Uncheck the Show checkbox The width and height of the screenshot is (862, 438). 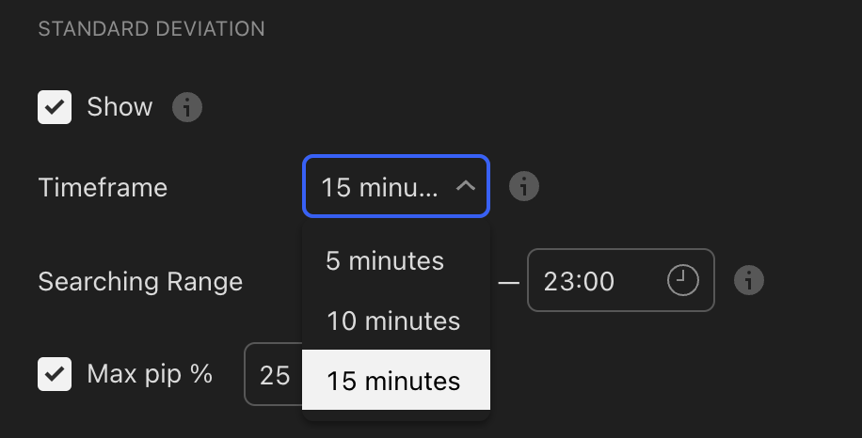(55, 107)
